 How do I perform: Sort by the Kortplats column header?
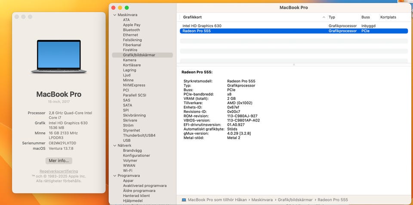click(x=388, y=17)
